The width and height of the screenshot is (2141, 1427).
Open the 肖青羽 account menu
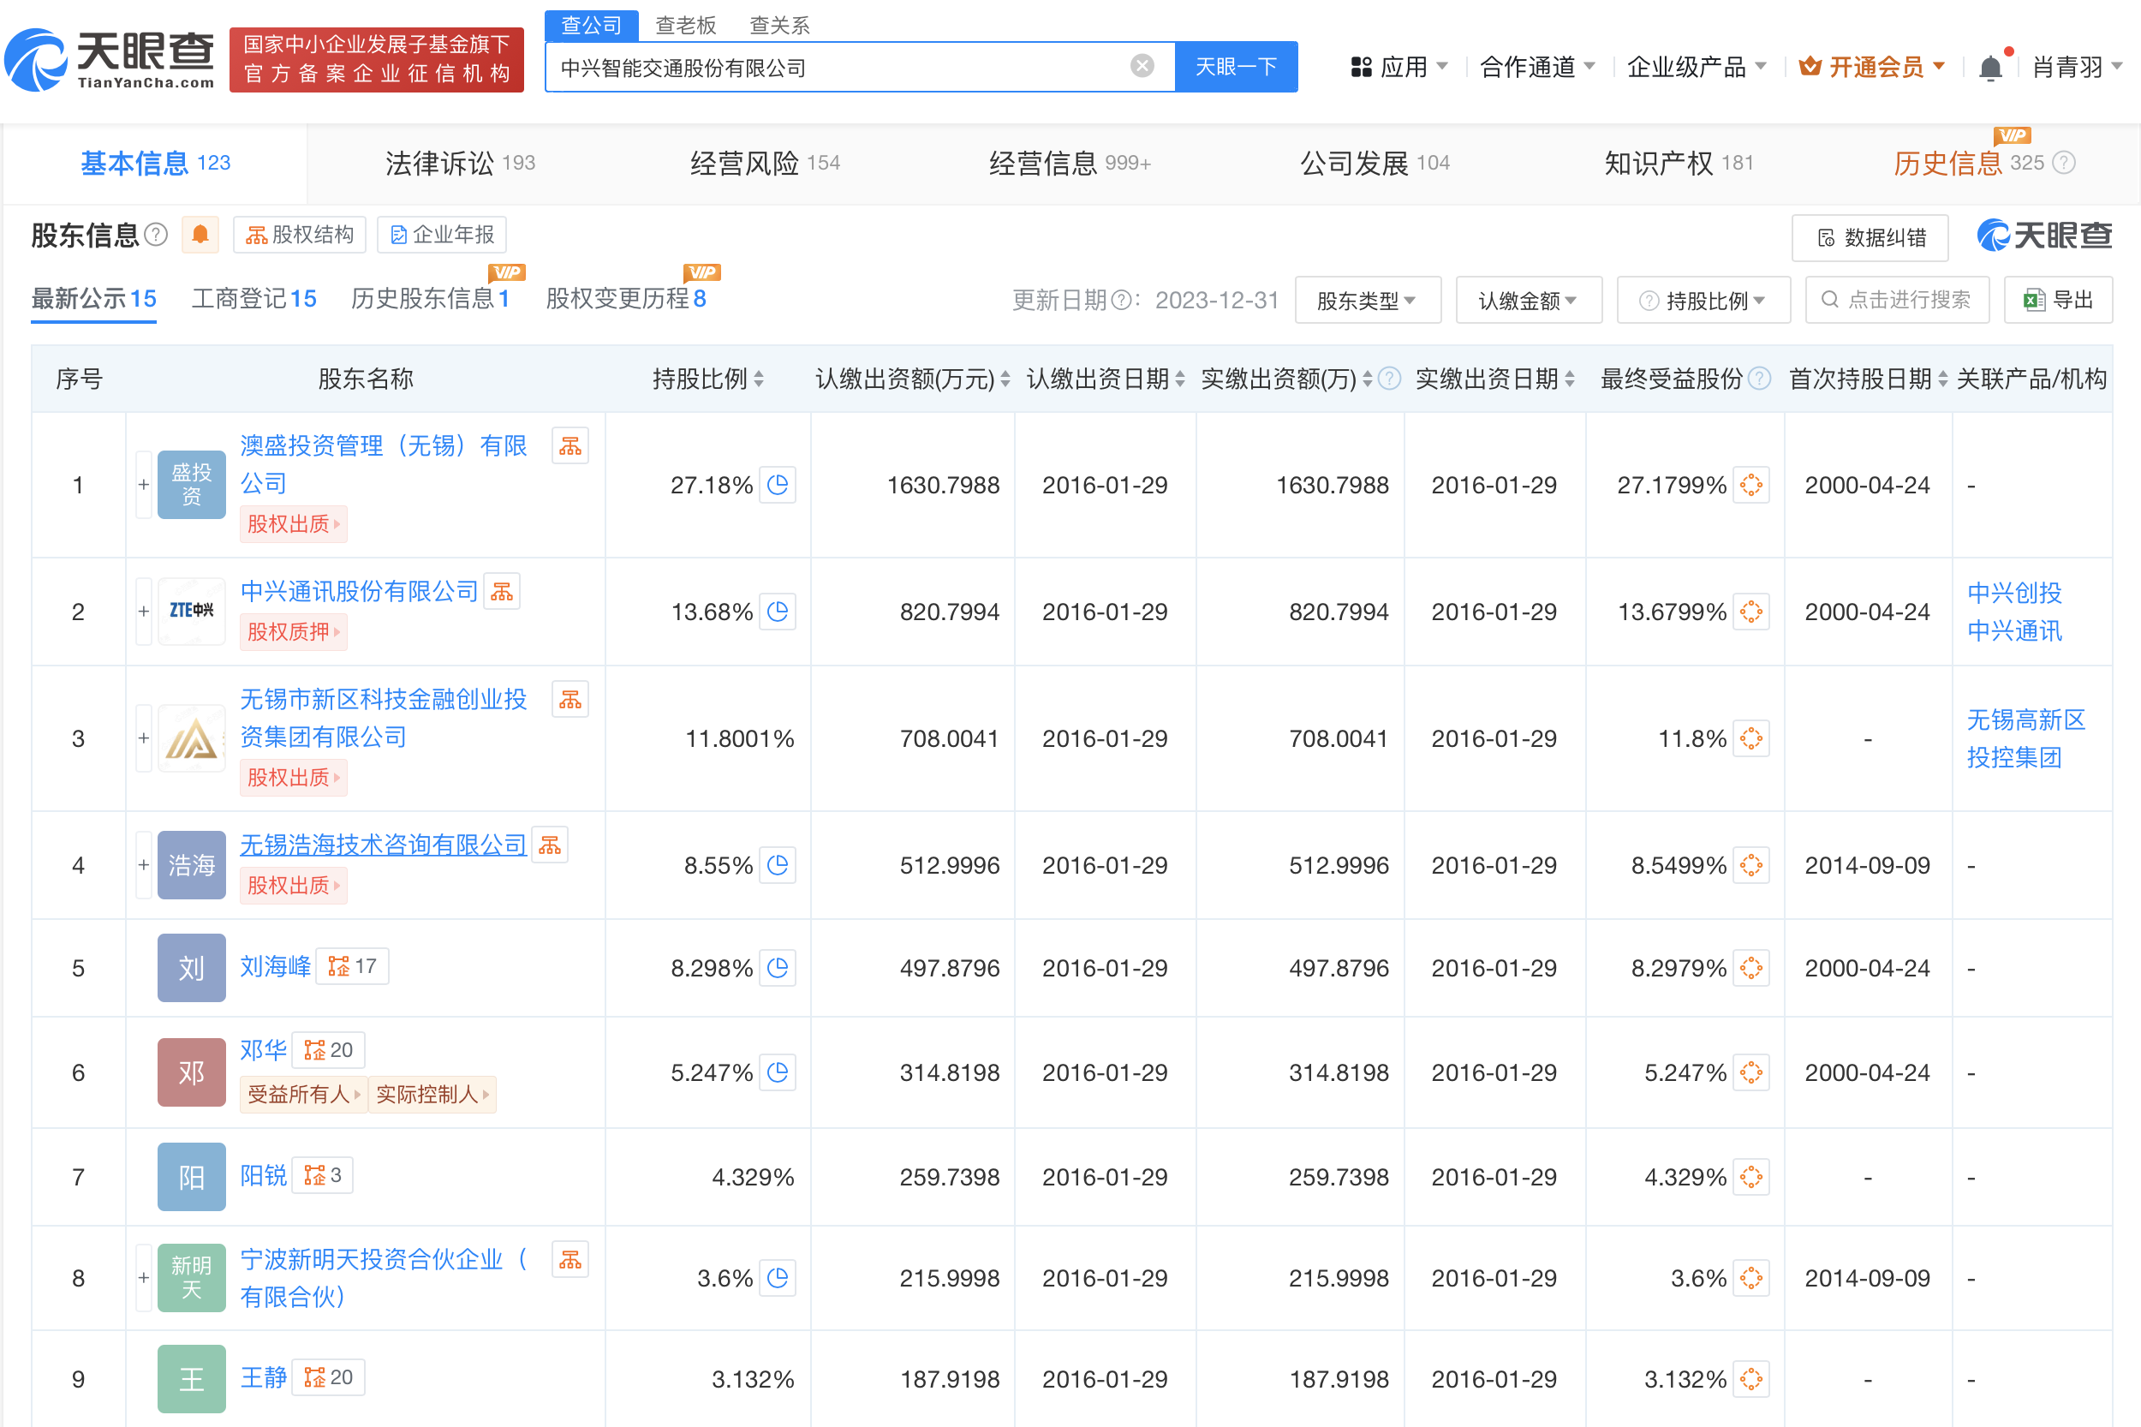(x=2078, y=67)
